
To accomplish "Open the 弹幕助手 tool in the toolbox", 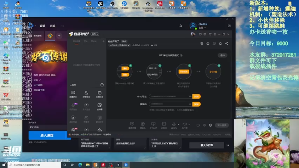I will click(73, 94).
